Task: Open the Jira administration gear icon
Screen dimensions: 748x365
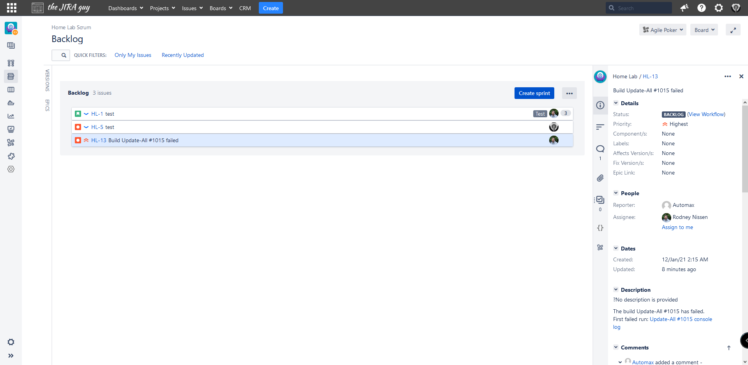Action: [x=718, y=8]
